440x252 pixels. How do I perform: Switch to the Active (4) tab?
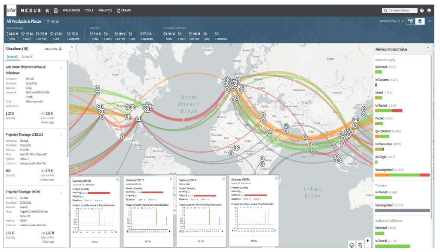click(27, 57)
